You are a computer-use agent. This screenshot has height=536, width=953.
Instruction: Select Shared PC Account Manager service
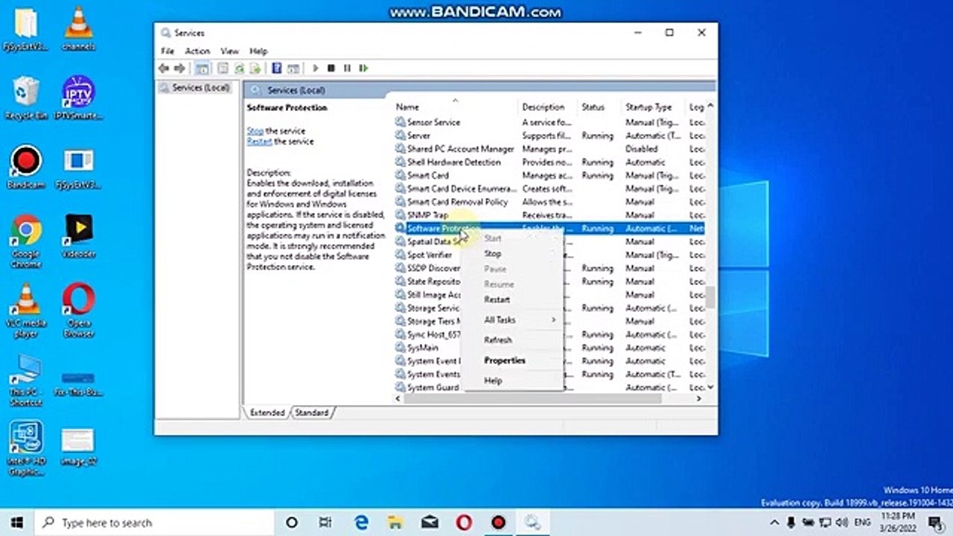pos(549,149)
